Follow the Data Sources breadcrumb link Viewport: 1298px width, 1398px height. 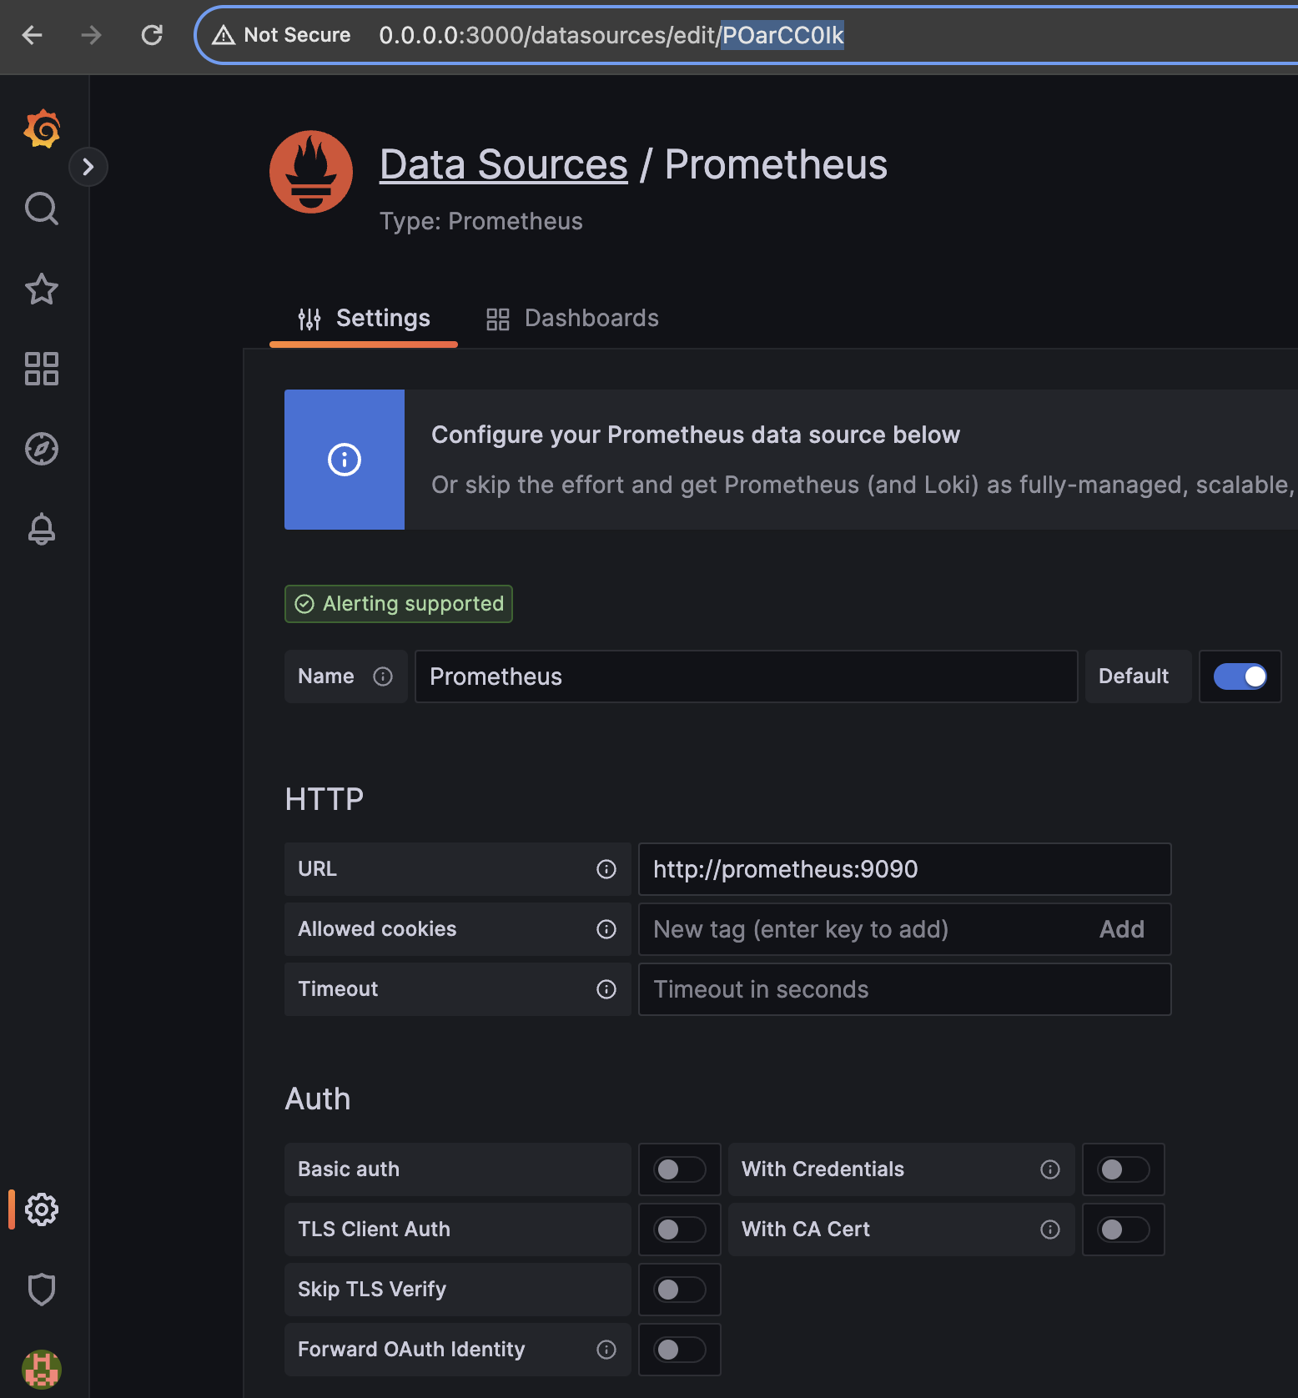point(503,164)
